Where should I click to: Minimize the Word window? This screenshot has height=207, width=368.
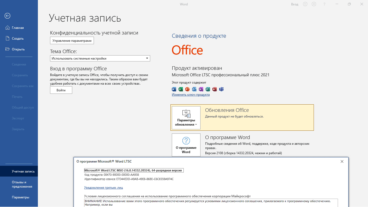point(337,4)
